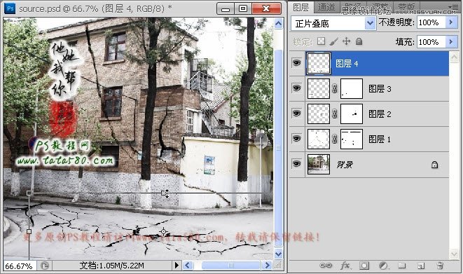Click the 图层 3 layer name
The image size is (463, 274).
(x=380, y=88)
